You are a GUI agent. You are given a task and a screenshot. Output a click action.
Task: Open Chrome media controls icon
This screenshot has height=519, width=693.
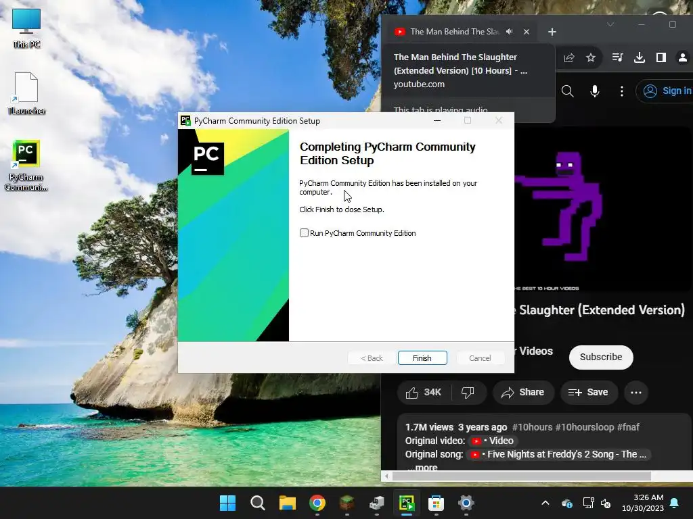pyautogui.click(x=617, y=57)
